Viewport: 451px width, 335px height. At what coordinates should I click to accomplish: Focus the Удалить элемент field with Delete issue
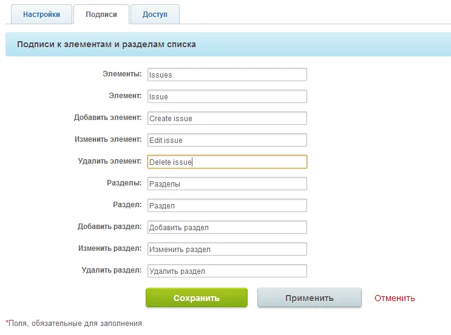227,162
